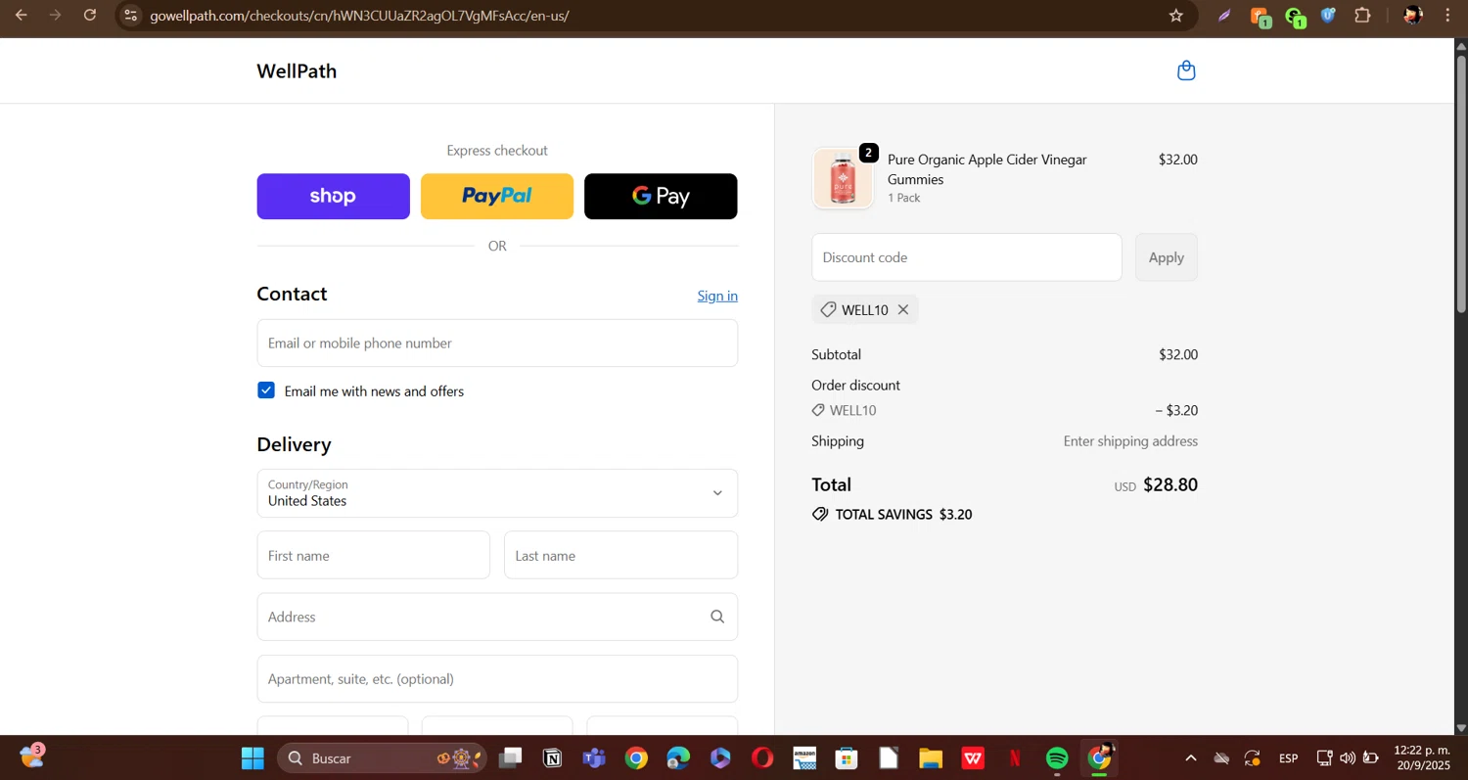Bookmark this page with the star icon

coord(1176,16)
